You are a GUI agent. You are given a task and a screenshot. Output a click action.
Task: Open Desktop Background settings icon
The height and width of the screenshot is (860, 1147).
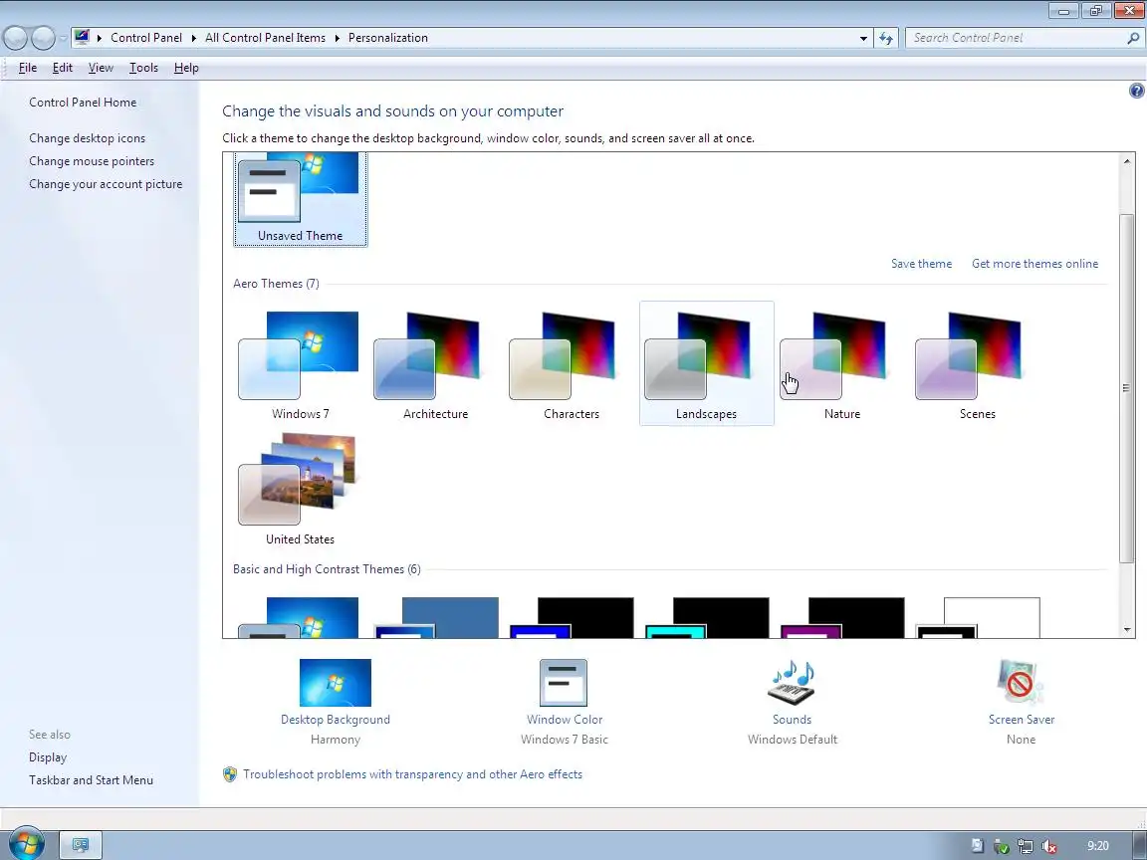[335, 682]
